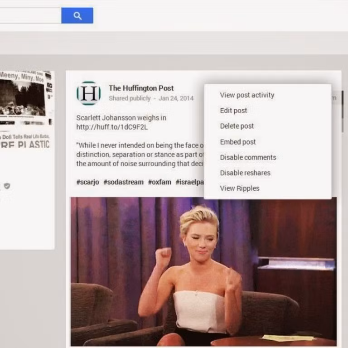Click the Shared publicly label
This screenshot has height=348, width=348.
tap(130, 98)
